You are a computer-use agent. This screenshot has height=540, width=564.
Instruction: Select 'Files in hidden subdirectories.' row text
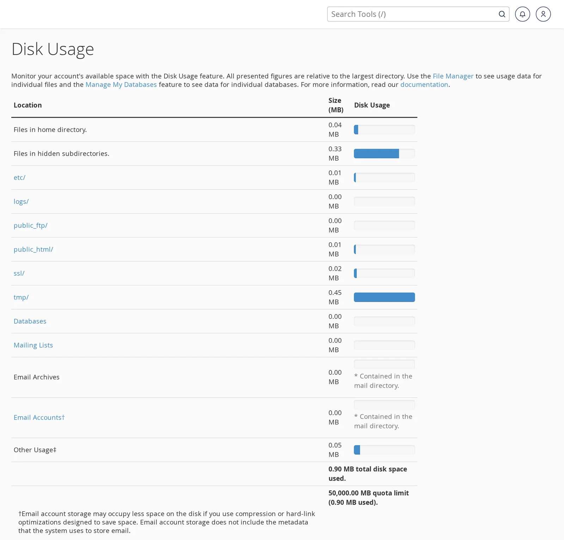pos(61,154)
